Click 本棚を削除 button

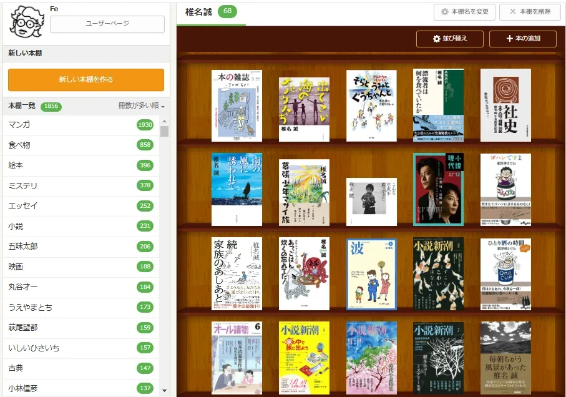tap(530, 12)
